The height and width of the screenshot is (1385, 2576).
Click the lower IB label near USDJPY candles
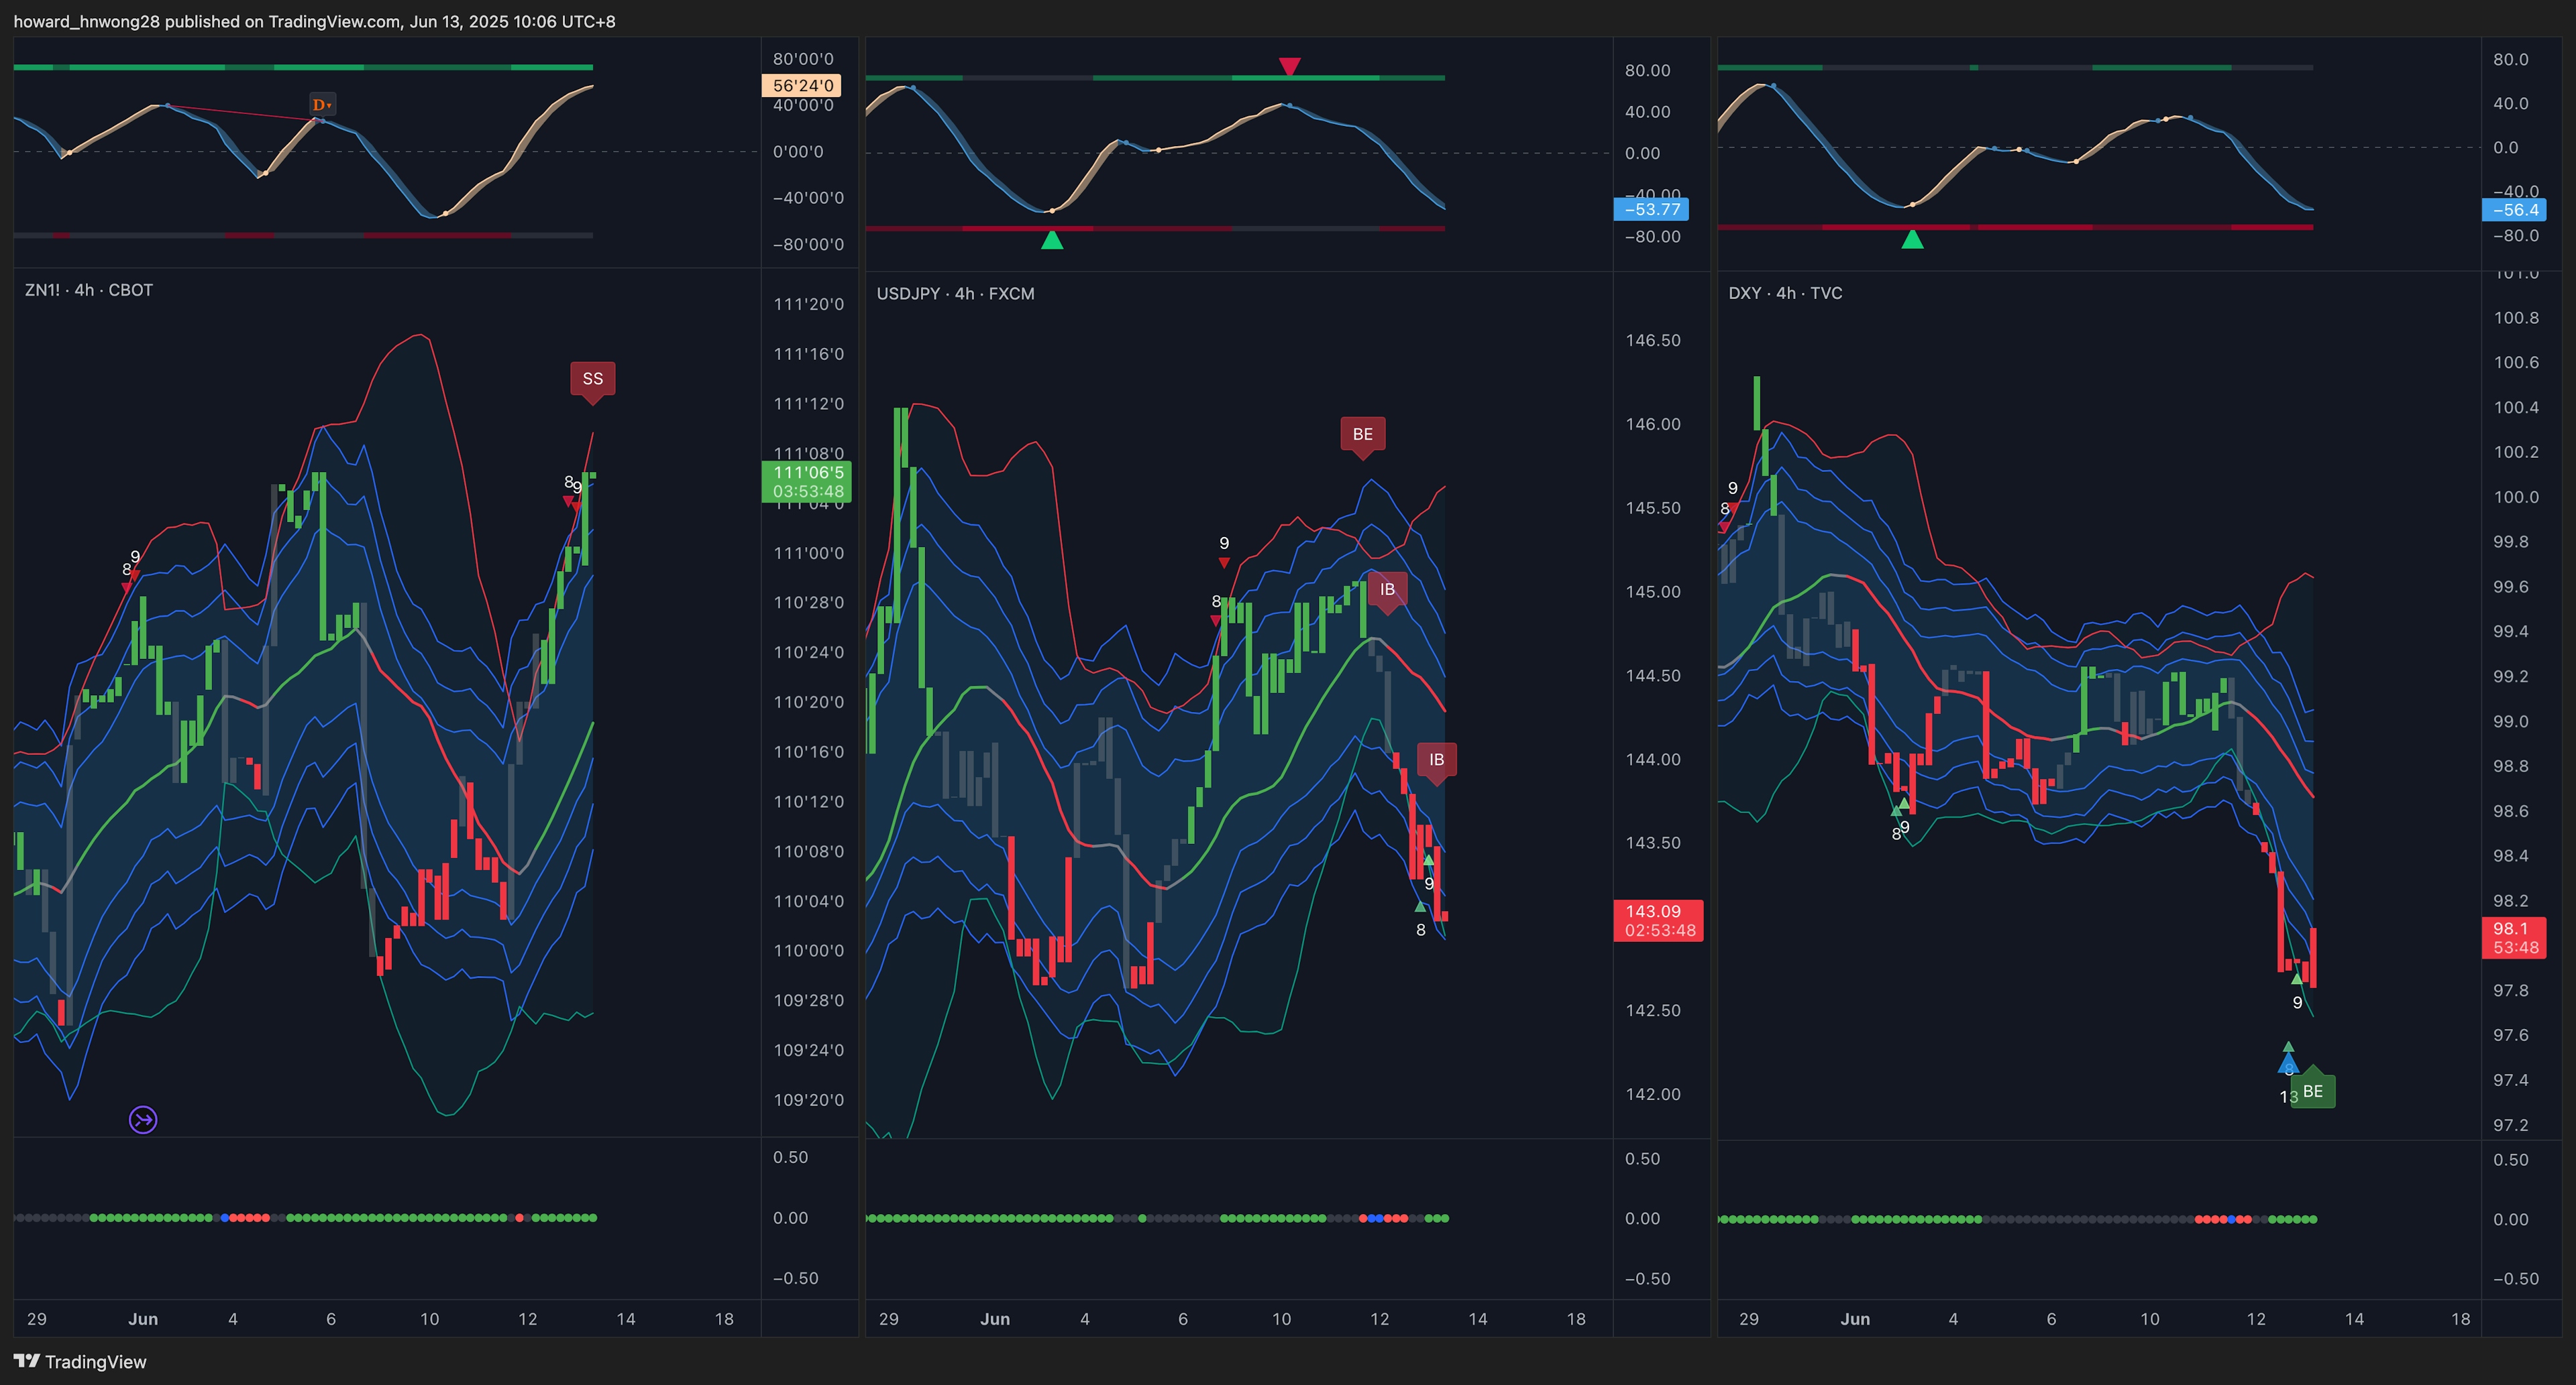tap(1436, 760)
